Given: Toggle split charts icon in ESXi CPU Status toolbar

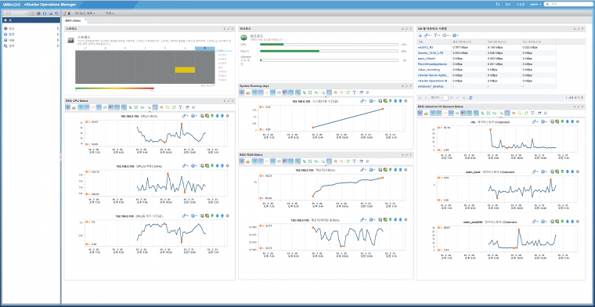Looking at the screenshot, I should [x=67, y=107].
